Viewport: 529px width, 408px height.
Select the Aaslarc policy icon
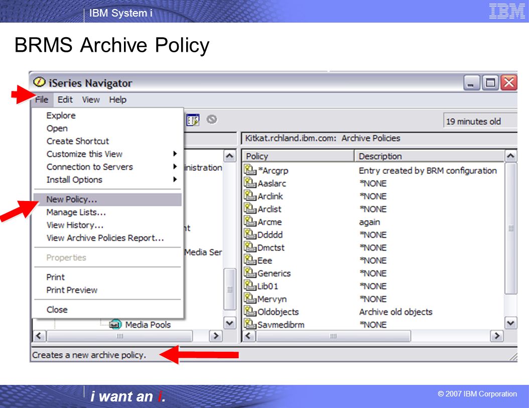tap(250, 183)
